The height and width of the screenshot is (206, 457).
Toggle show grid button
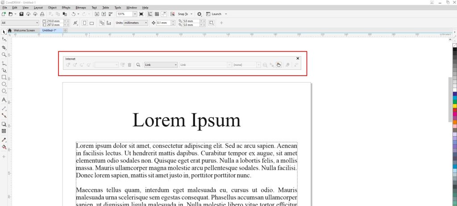click(157, 14)
